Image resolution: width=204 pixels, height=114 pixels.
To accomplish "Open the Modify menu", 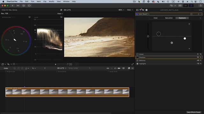I will [52, 1].
